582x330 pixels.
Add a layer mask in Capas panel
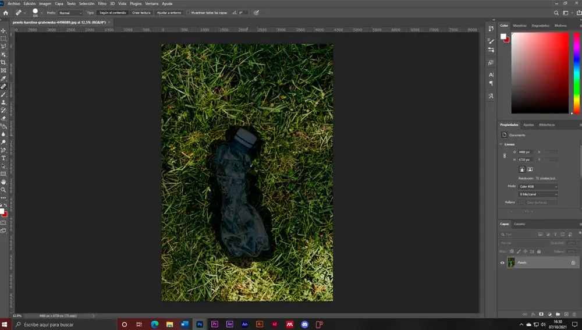tap(541, 314)
